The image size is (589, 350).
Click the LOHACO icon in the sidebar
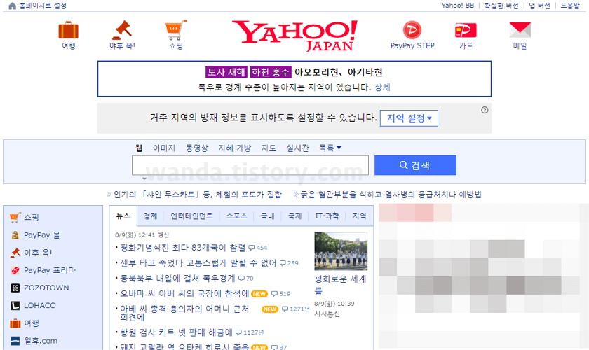pyautogui.click(x=15, y=305)
